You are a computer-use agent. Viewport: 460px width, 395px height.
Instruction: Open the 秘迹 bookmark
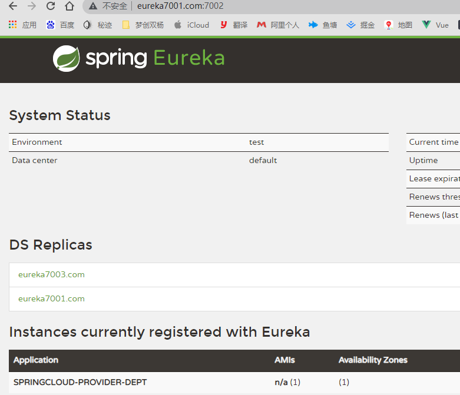98,25
